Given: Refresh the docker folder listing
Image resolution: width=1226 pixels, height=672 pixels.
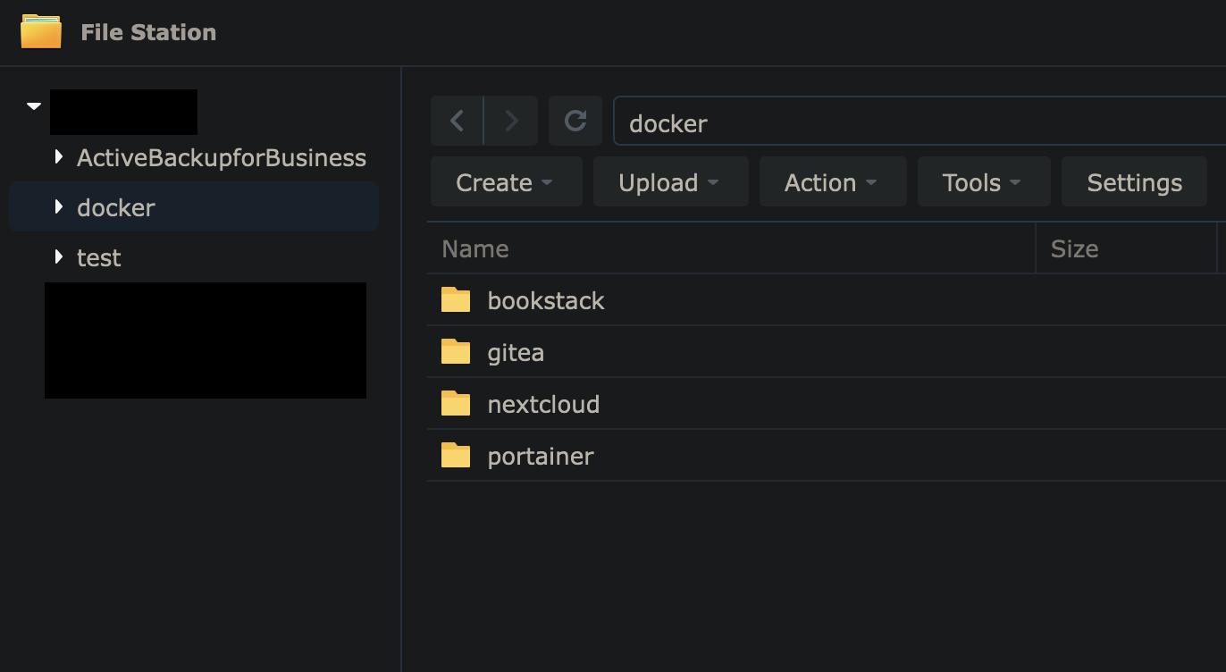Looking at the screenshot, I should (x=575, y=121).
